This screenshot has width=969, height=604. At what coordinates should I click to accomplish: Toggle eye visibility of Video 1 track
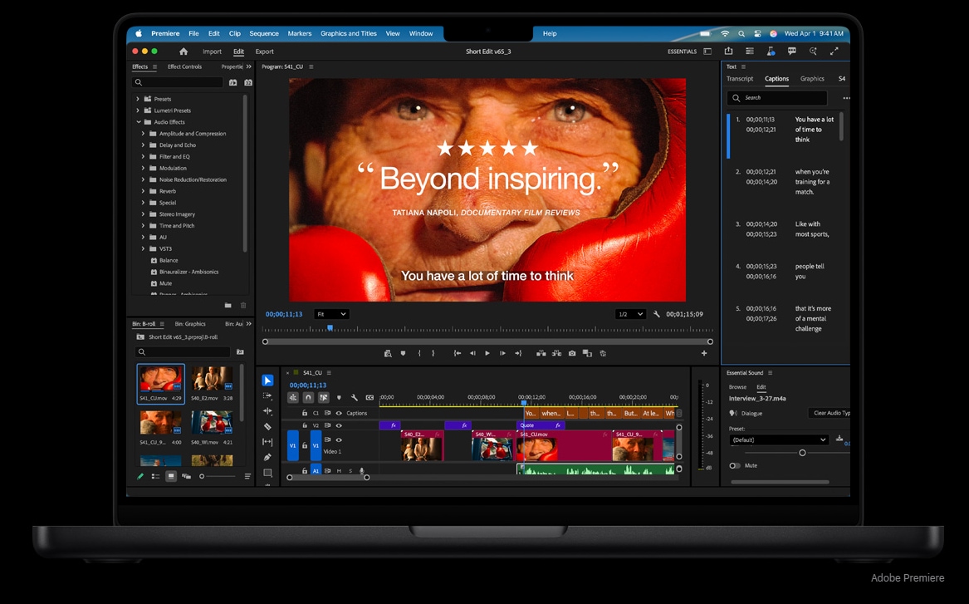pyautogui.click(x=339, y=440)
